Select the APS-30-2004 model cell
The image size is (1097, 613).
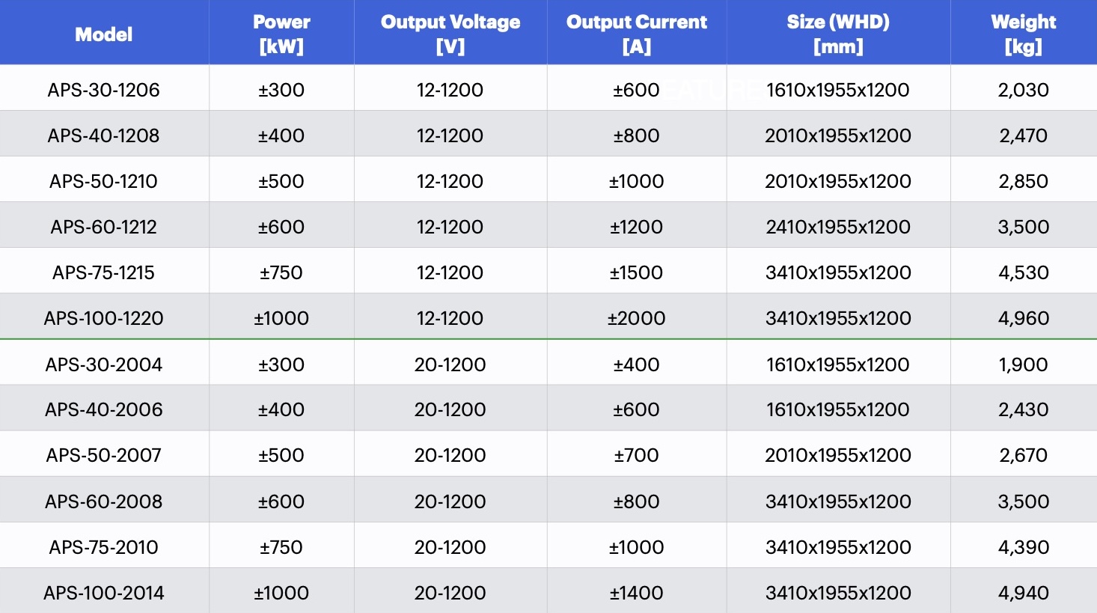[x=104, y=365]
